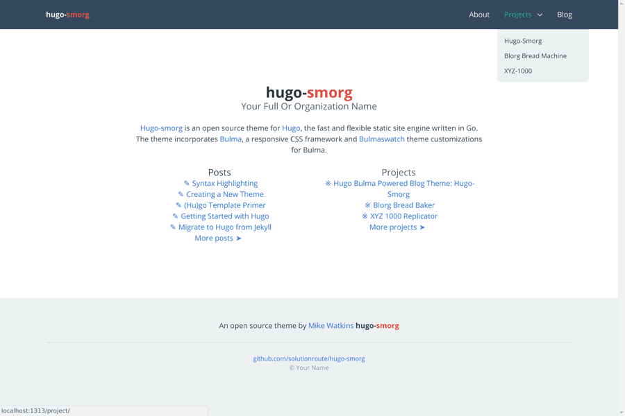Click reference mark icon beside XYZ 1000 Replicator
Image resolution: width=625 pixels, height=416 pixels.
click(x=365, y=216)
